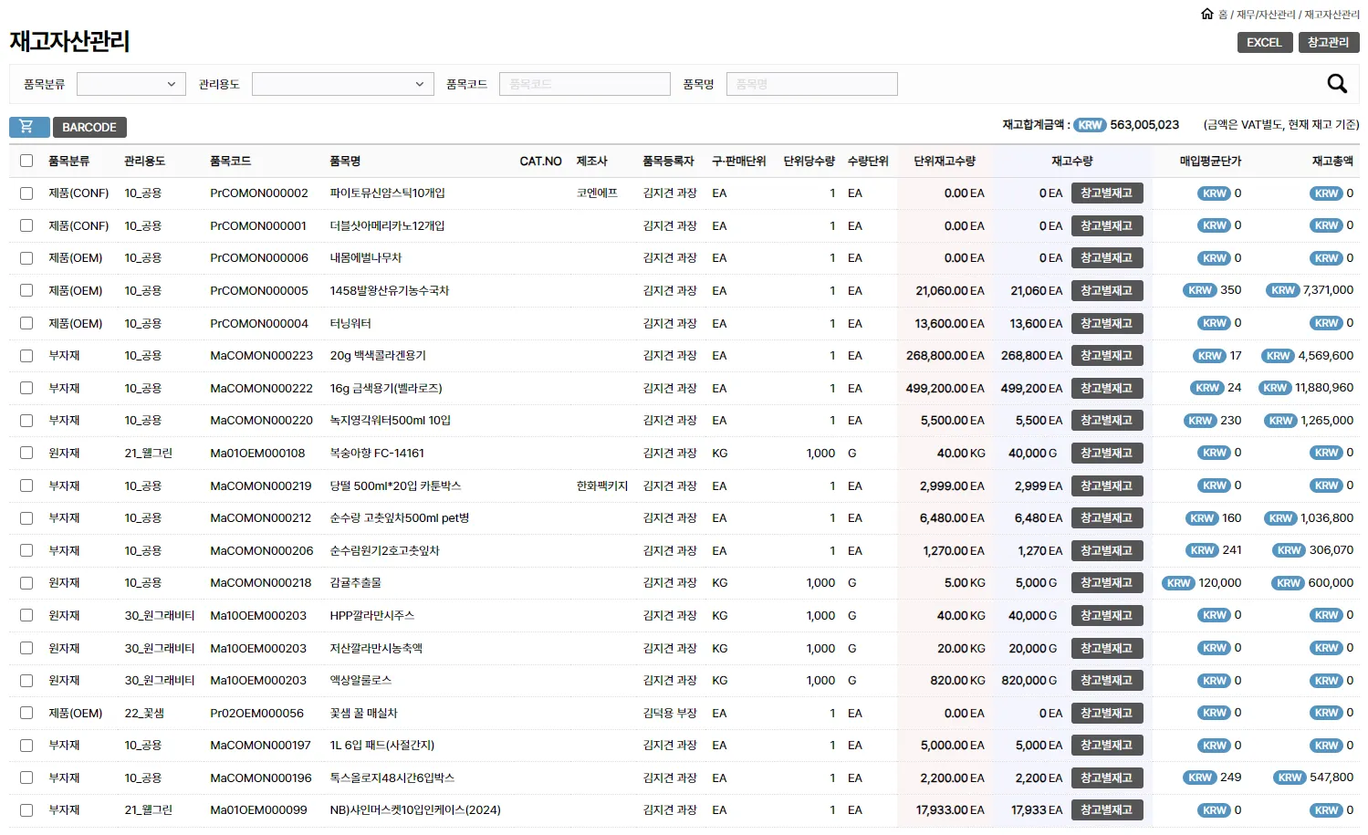1368x835 pixels.
Task: Open the 품목분류 dropdown
Action: tap(131, 84)
